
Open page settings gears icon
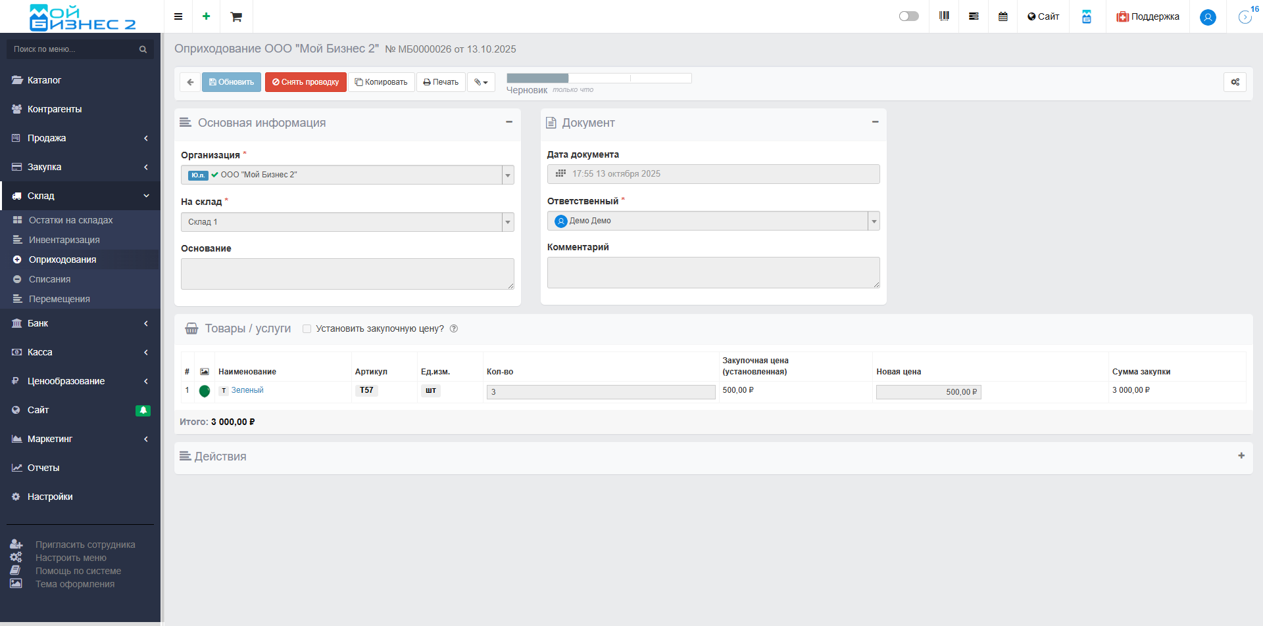tap(1235, 82)
